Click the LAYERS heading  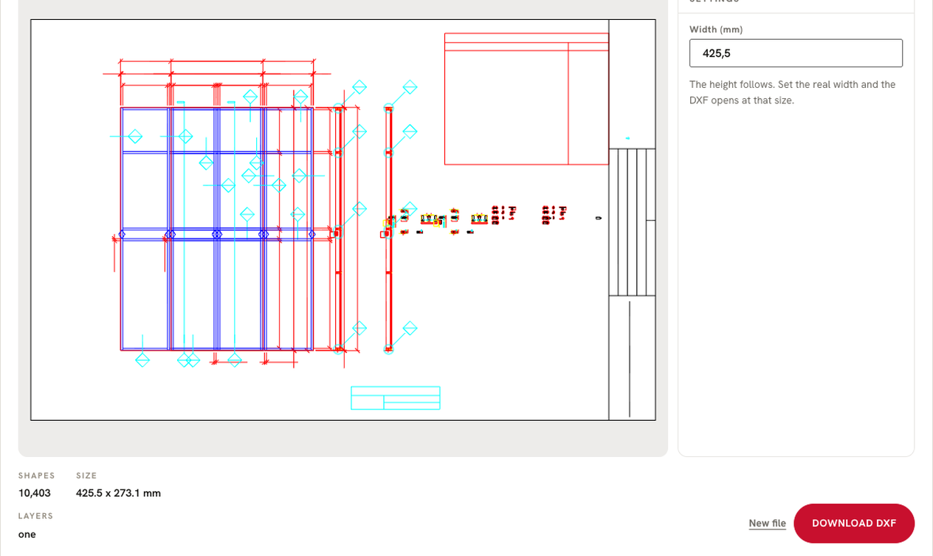[x=36, y=516]
